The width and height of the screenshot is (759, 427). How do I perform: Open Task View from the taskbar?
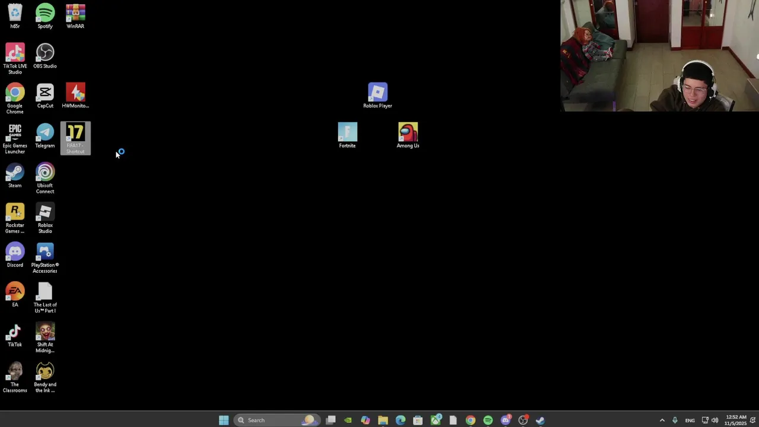(x=331, y=420)
